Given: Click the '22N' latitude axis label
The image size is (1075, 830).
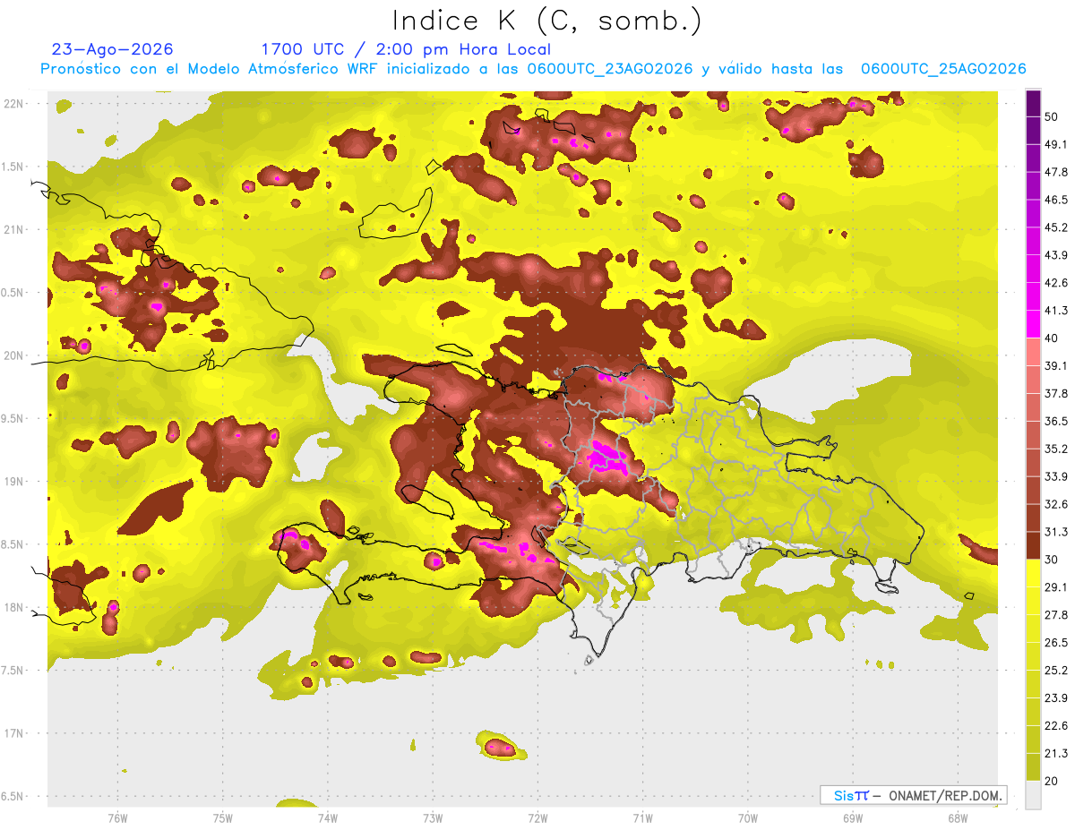Looking at the screenshot, I should (14, 103).
